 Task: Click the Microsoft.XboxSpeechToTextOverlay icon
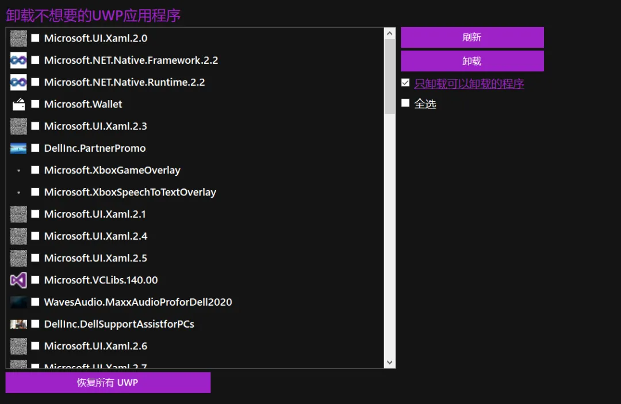(18, 193)
